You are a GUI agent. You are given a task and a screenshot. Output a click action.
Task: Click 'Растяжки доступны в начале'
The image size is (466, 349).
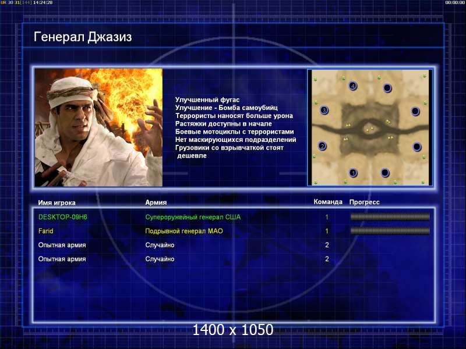tap(223, 124)
